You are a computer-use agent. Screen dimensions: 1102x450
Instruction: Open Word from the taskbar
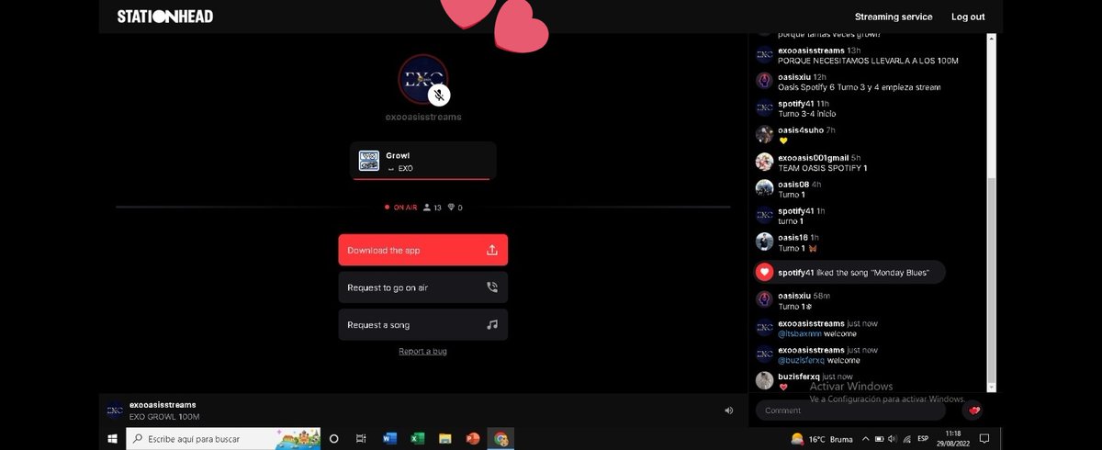click(388, 439)
